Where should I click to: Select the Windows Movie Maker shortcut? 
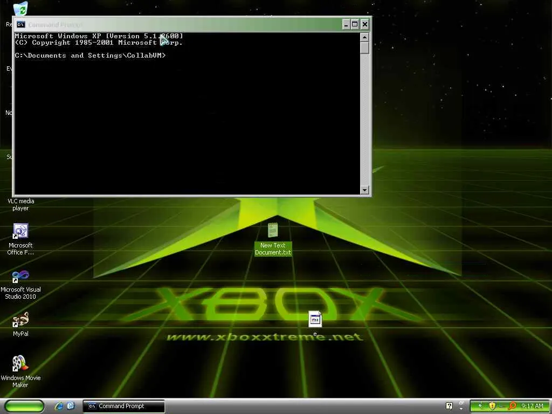20,372
